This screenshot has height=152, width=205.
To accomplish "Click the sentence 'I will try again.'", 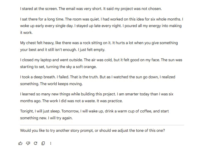I will [60, 118].
